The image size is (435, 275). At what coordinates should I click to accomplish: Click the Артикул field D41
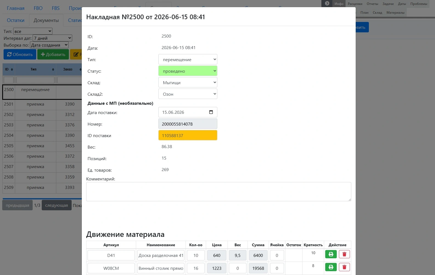pos(111,255)
